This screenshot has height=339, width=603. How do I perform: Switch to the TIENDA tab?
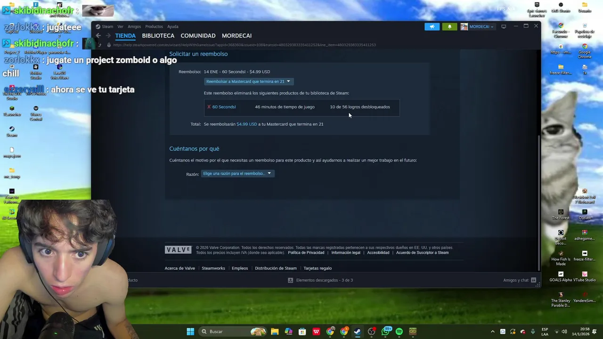125,36
